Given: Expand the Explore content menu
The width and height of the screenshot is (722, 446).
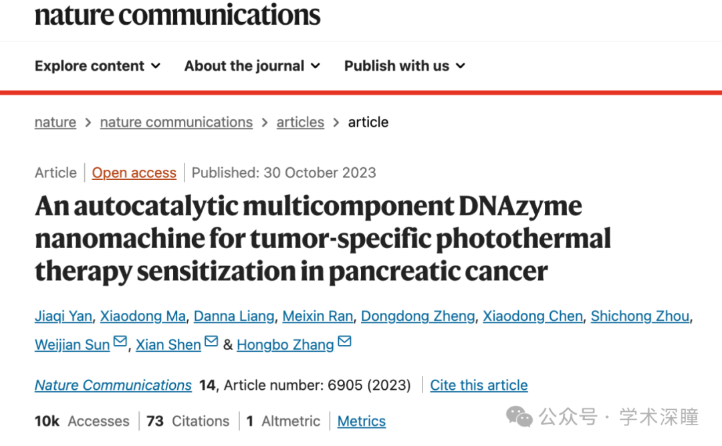Looking at the screenshot, I should 98,66.
